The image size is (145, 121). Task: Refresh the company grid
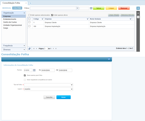(29, 48)
